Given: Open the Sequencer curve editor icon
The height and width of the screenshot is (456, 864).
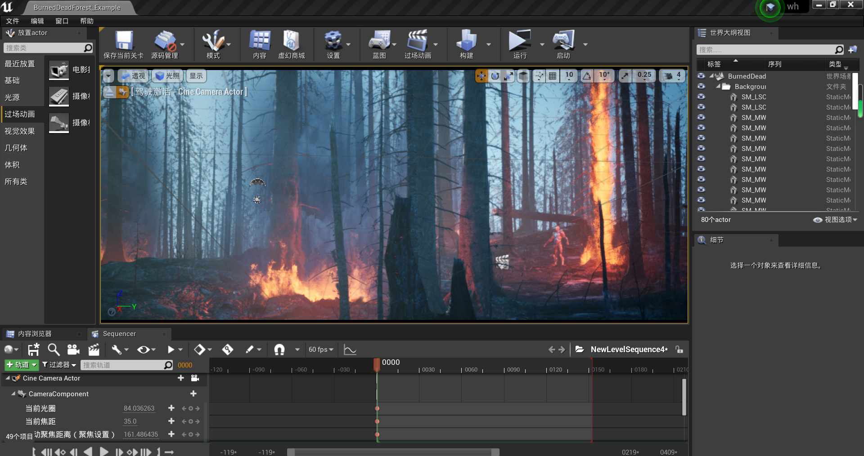Looking at the screenshot, I should coord(350,350).
